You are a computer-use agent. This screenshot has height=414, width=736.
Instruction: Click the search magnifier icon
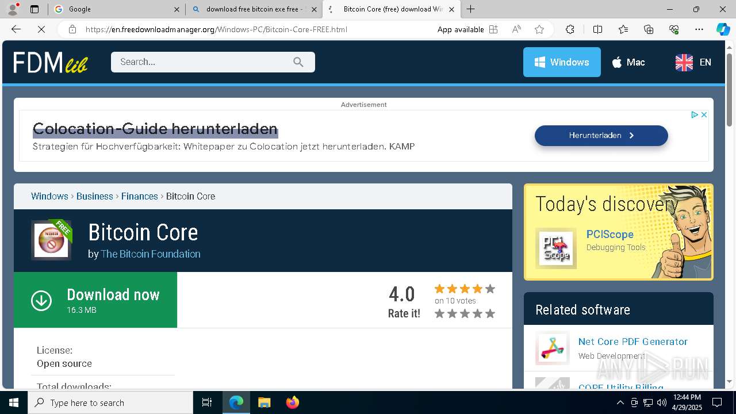(298, 62)
